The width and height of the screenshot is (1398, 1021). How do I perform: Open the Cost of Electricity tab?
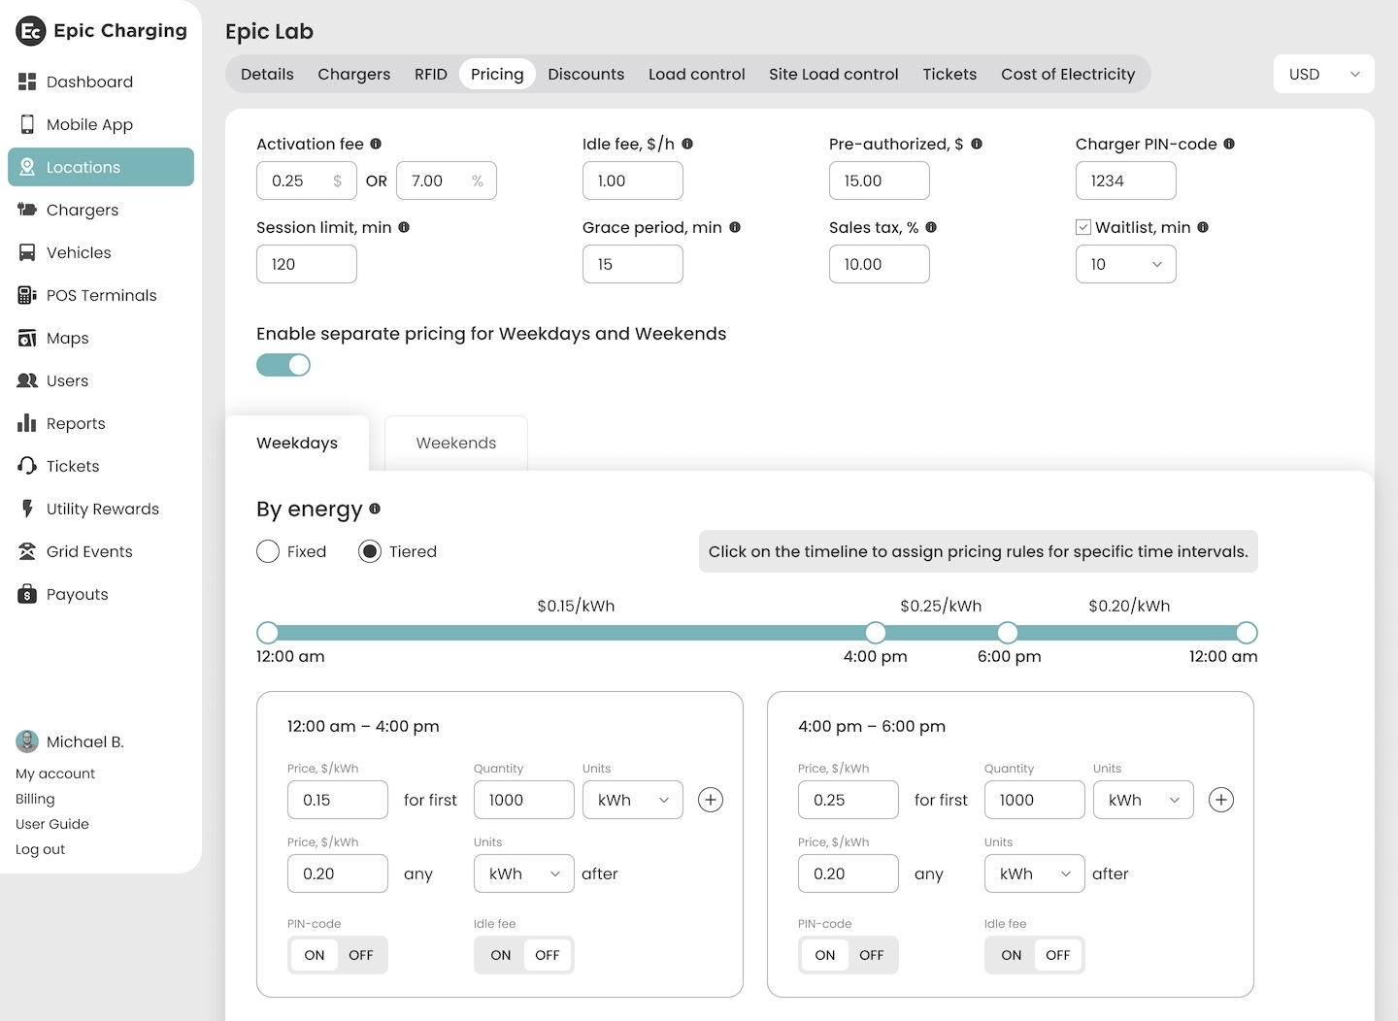tap(1068, 74)
